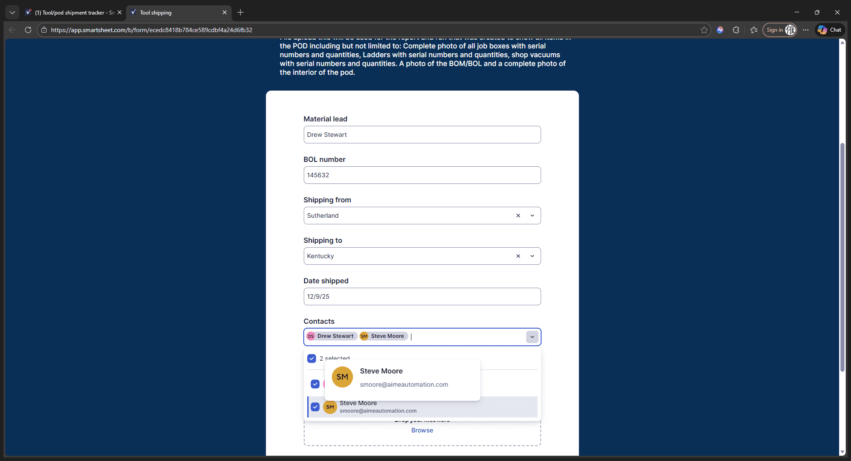Open a new tab with plus icon
851x461 pixels.
[x=240, y=12]
